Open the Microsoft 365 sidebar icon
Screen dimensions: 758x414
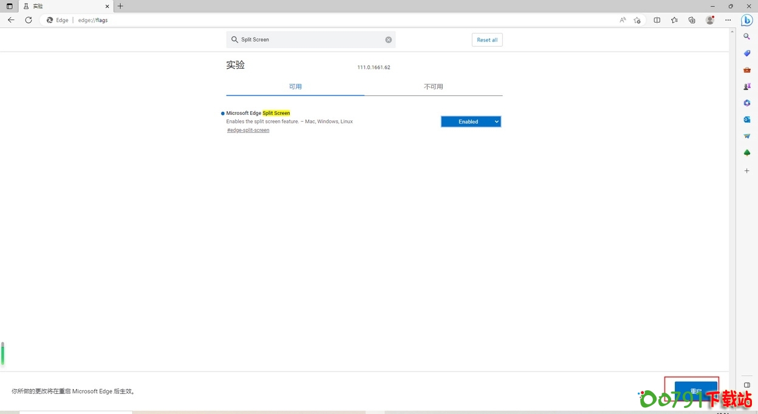pos(747,103)
